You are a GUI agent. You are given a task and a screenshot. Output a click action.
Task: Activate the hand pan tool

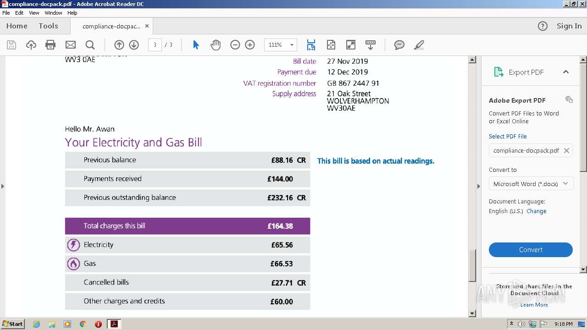click(216, 45)
